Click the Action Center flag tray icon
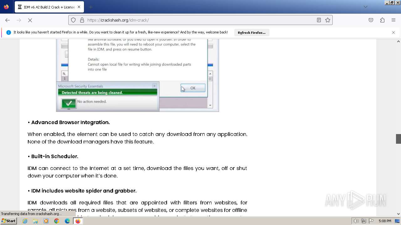Viewport: 401px width, 225px height. (371, 221)
